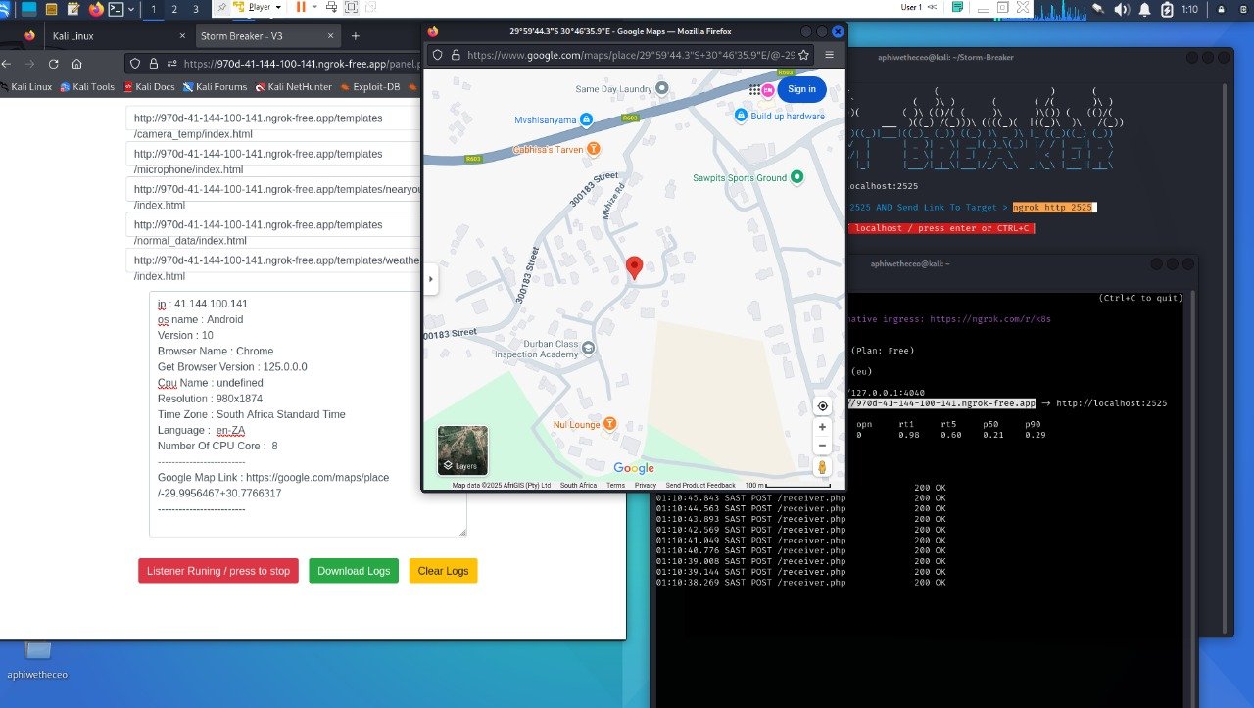Open the volume icon in the system tray
1254x708 pixels.
coord(1123,10)
